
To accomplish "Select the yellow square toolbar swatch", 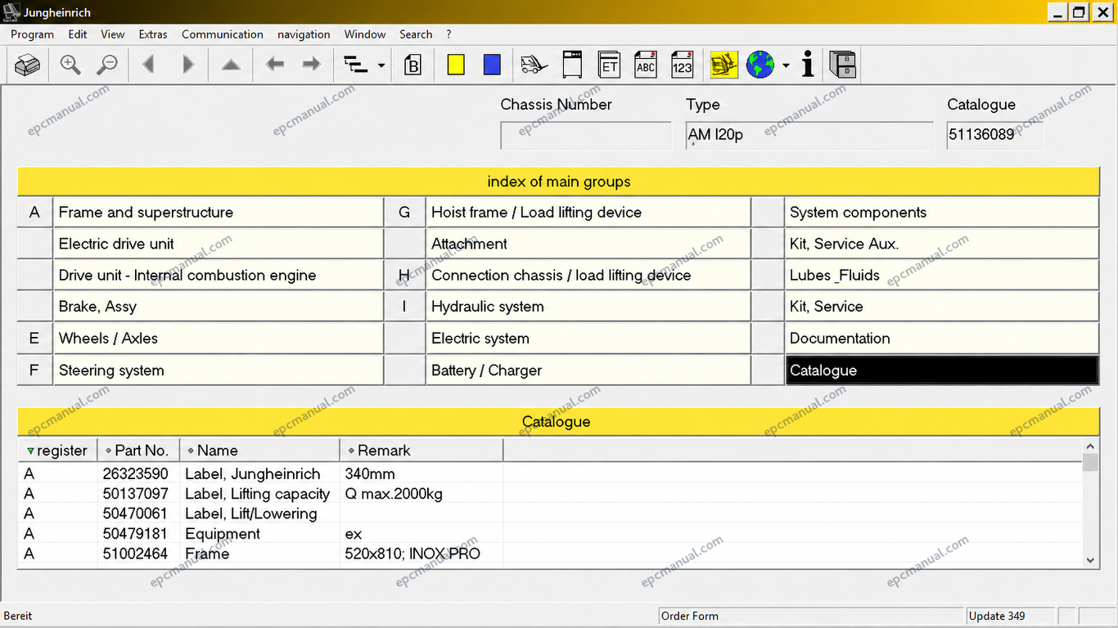I will [456, 65].
